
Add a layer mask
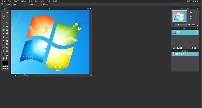point(178,48)
